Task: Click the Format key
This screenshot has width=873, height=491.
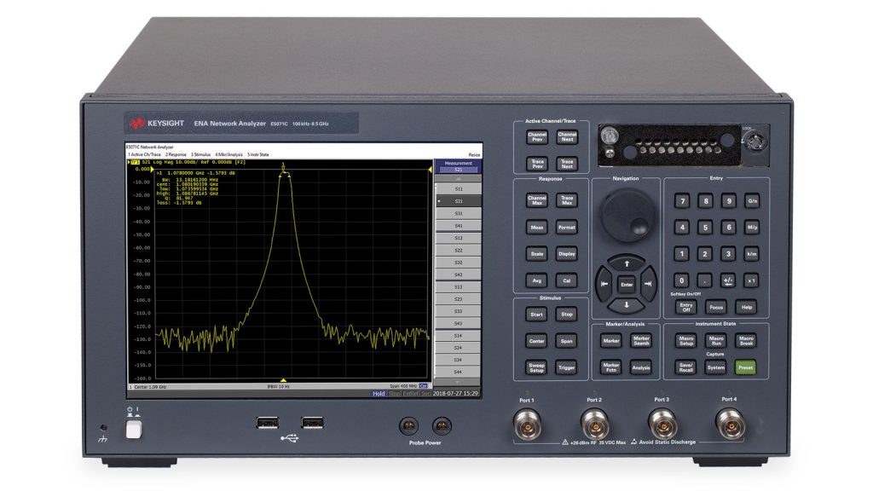Action: tap(567, 227)
